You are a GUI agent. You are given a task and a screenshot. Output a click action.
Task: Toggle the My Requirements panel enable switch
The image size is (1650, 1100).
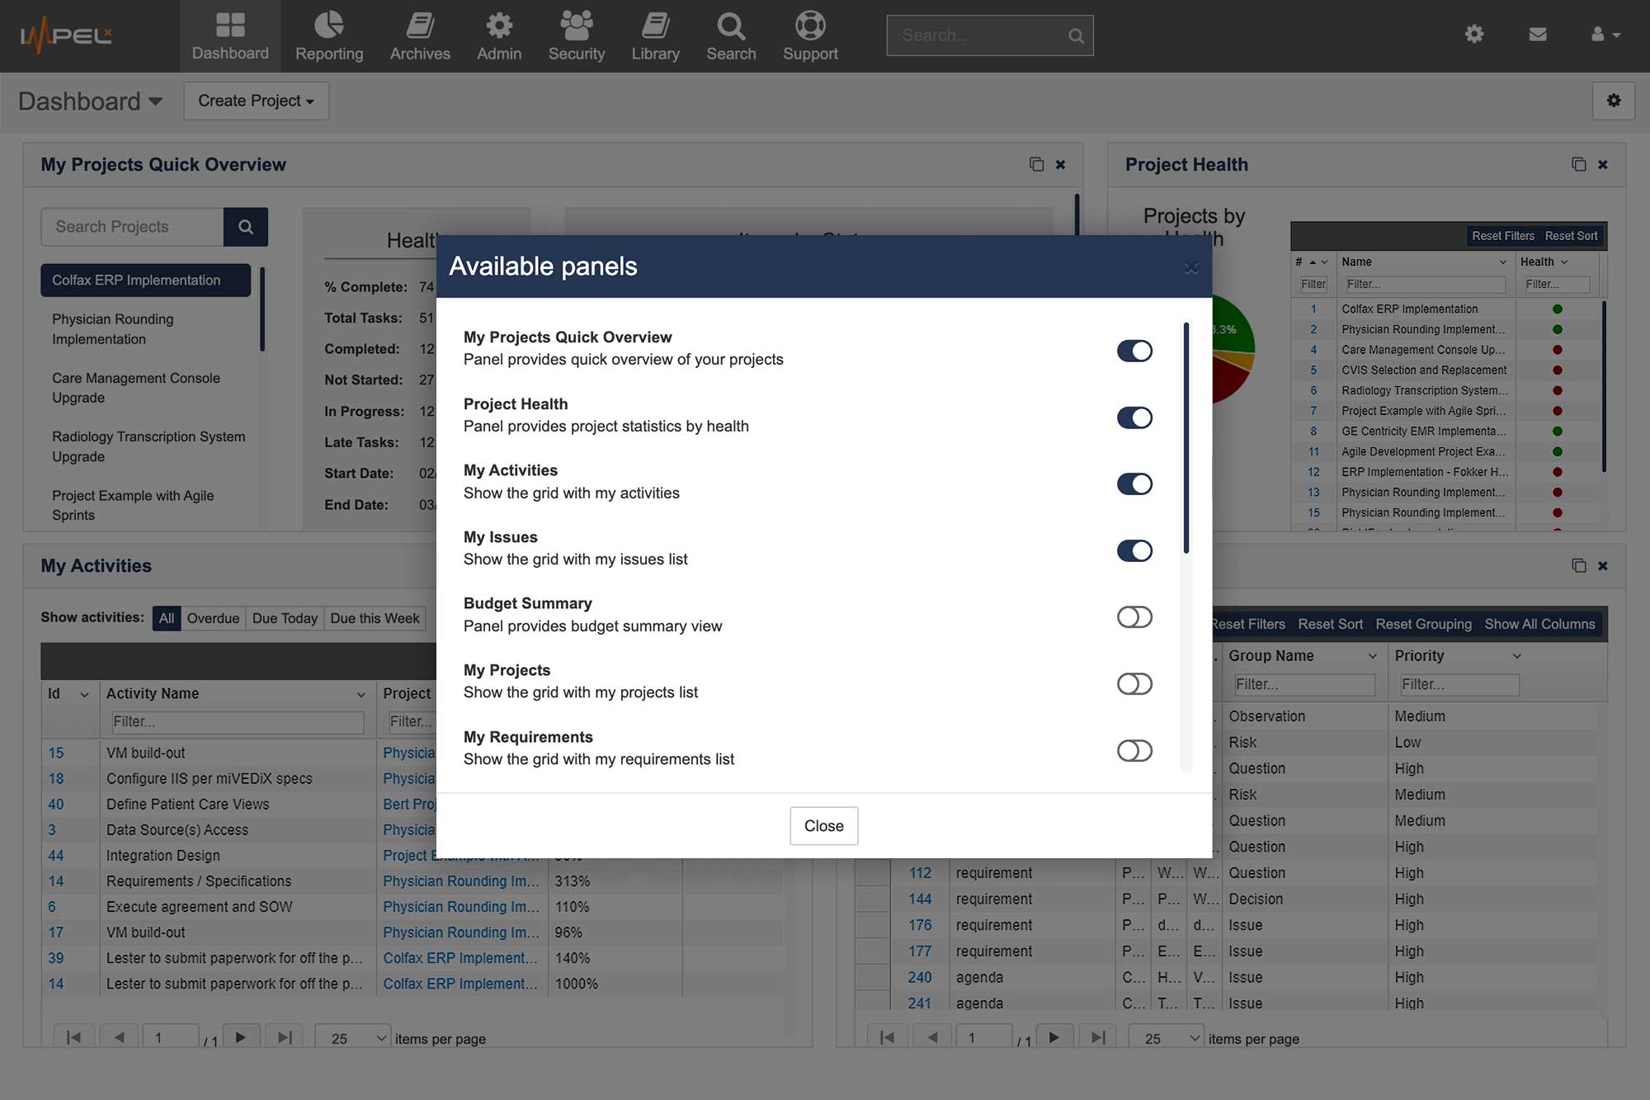point(1132,749)
